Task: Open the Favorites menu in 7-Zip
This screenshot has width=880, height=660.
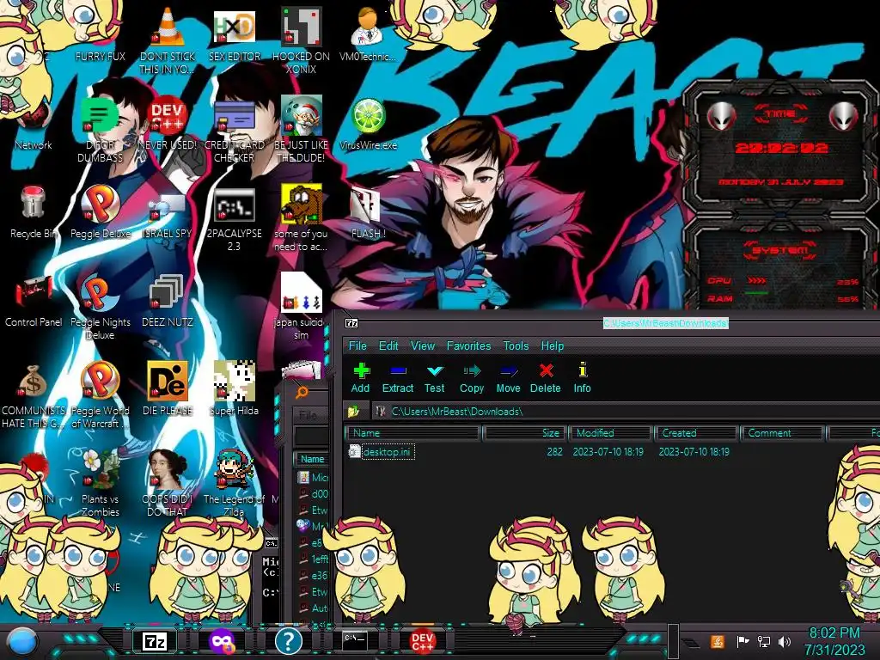Action: [468, 345]
